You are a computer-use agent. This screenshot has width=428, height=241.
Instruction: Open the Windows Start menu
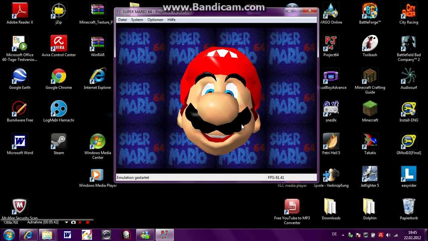coord(9,235)
